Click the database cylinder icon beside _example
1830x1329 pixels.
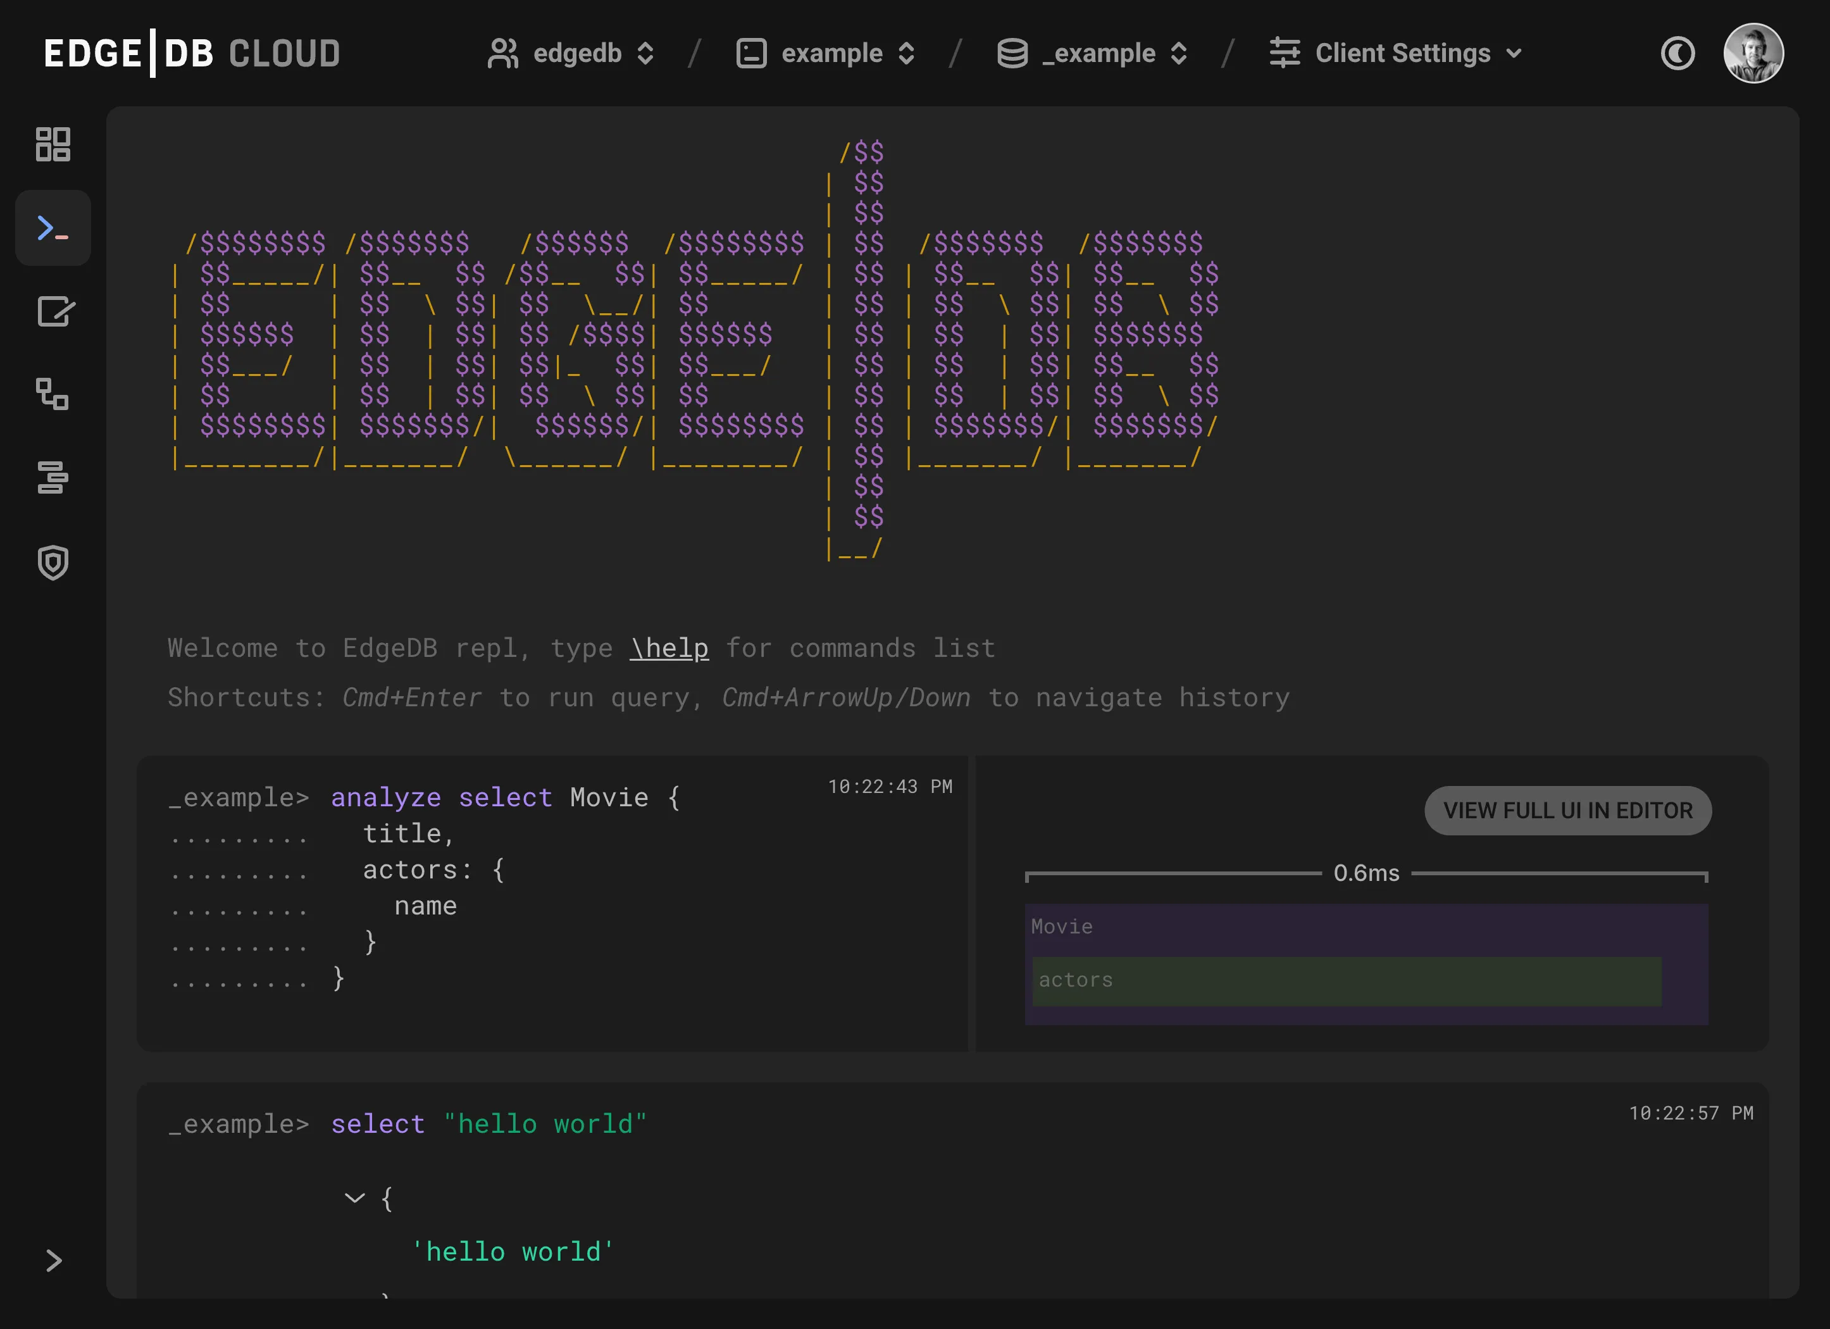1012,53
